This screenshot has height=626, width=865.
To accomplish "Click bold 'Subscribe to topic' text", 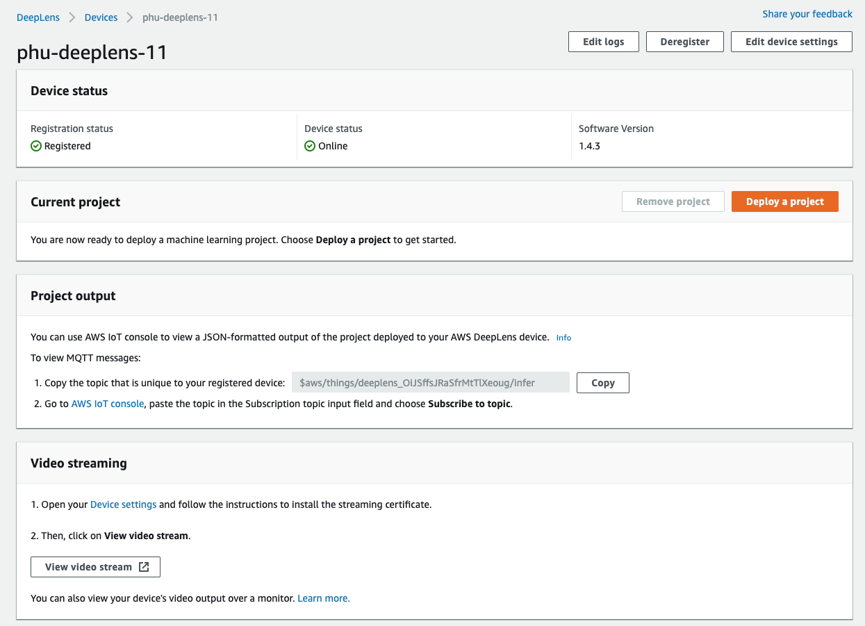I will pos(469,404).
